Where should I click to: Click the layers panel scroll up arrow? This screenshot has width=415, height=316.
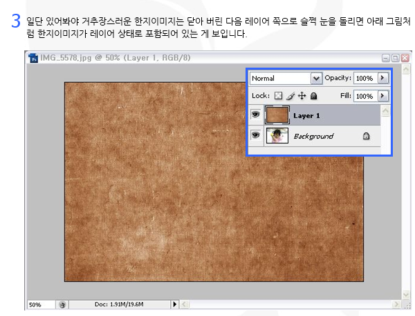(x=385, y=111)
